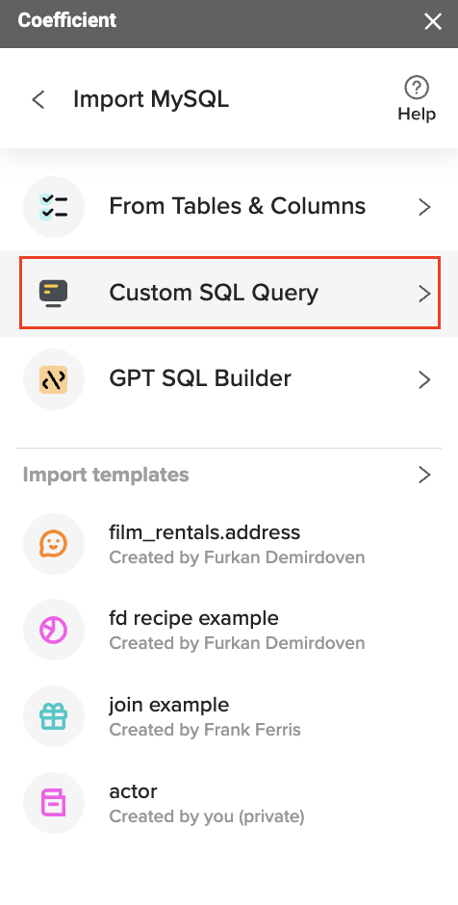Close the Coefficient sidebar panel
This screenshot has height=905, width=458.
[x=433, y=22]
